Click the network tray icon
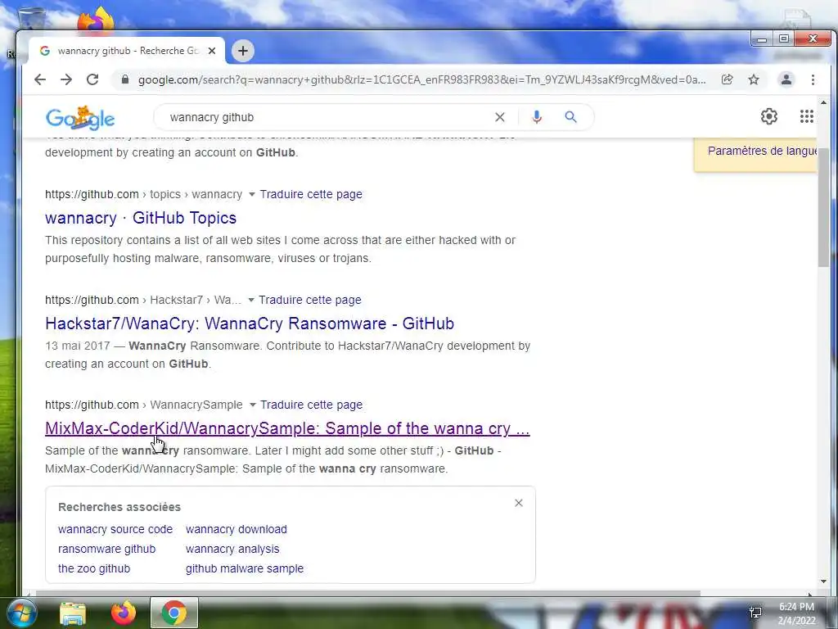The width and height of the screenshot is (838, 629). (x=755, y=613)
